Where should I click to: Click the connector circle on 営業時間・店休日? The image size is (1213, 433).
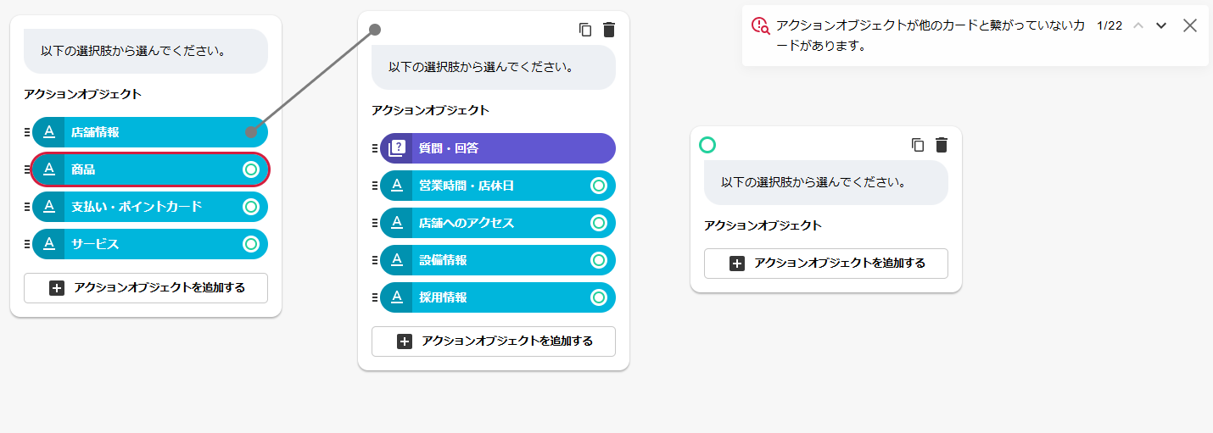coord(598,186)
